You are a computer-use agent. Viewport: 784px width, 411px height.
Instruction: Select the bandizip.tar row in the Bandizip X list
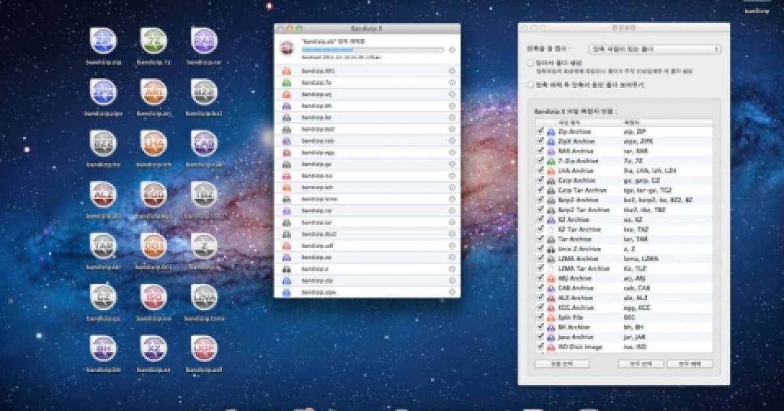click(367, 222)
